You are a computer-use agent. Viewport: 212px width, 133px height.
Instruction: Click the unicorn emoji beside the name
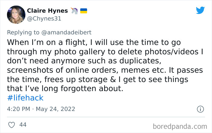[x=74, y=11]
